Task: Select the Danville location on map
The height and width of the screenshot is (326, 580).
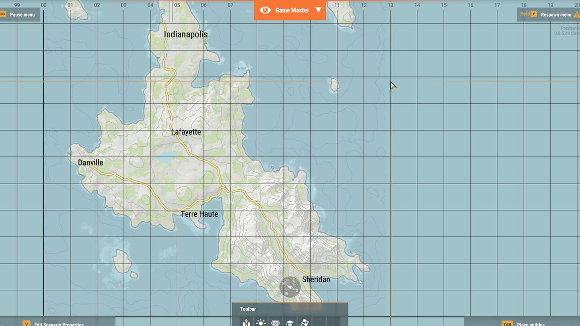Action: 91,162
